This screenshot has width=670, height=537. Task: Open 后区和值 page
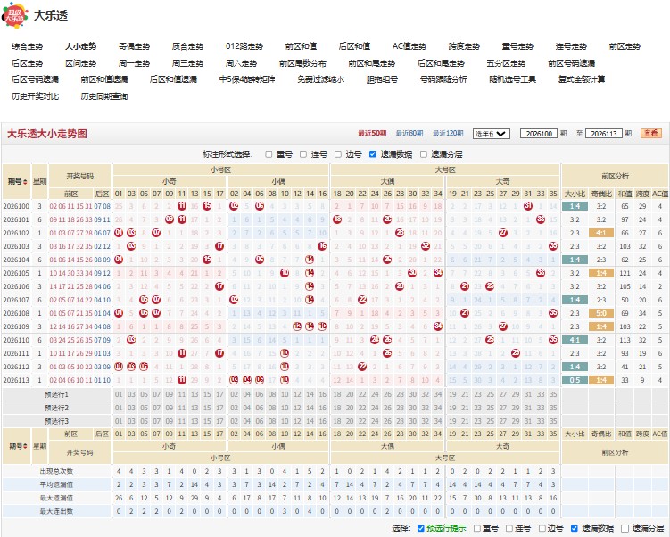pos(355,46)
